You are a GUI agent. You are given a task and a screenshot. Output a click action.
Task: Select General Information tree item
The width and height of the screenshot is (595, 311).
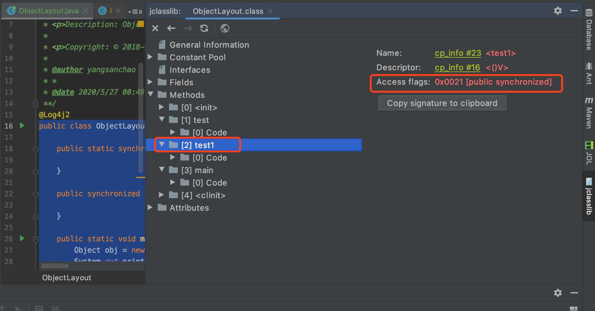point(209,45)
